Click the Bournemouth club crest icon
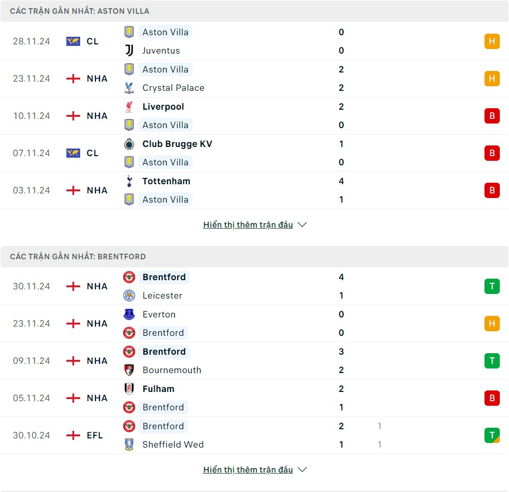The width and height of the screenshot is (509, 492). [x=129, y=370]
